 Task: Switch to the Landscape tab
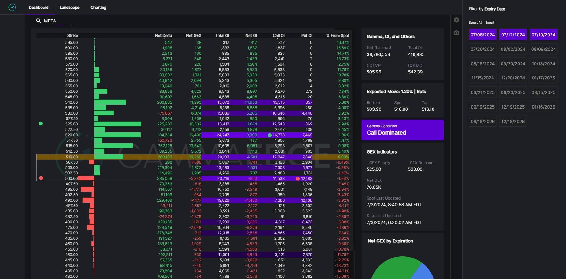tap(69, 7)
